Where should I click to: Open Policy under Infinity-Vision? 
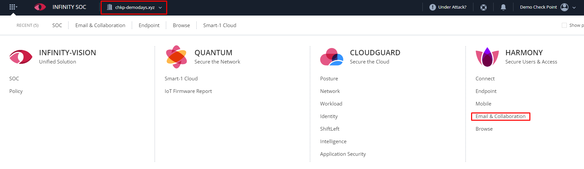[x=16, y=91]
